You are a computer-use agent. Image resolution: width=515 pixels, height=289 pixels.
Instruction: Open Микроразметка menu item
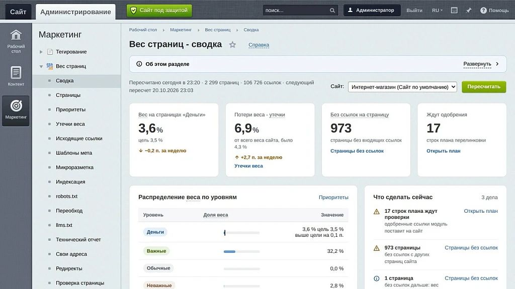[x=74, y=167]
